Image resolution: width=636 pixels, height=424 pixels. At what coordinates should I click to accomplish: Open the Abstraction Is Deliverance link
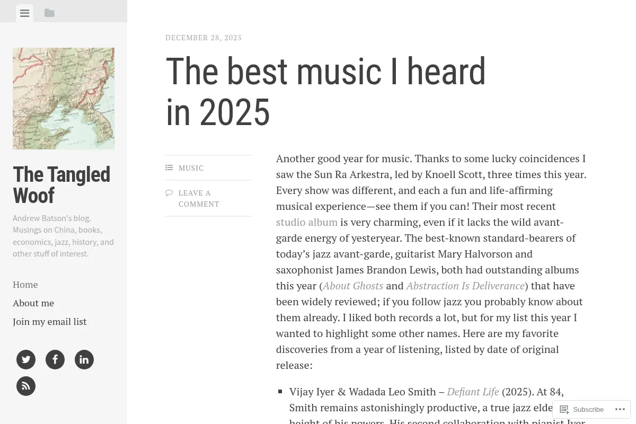[x=465, y=286]
